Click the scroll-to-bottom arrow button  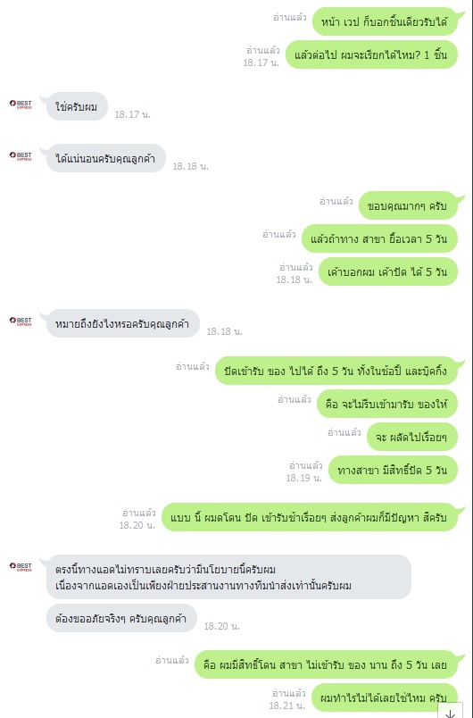[x=450, y=711]
